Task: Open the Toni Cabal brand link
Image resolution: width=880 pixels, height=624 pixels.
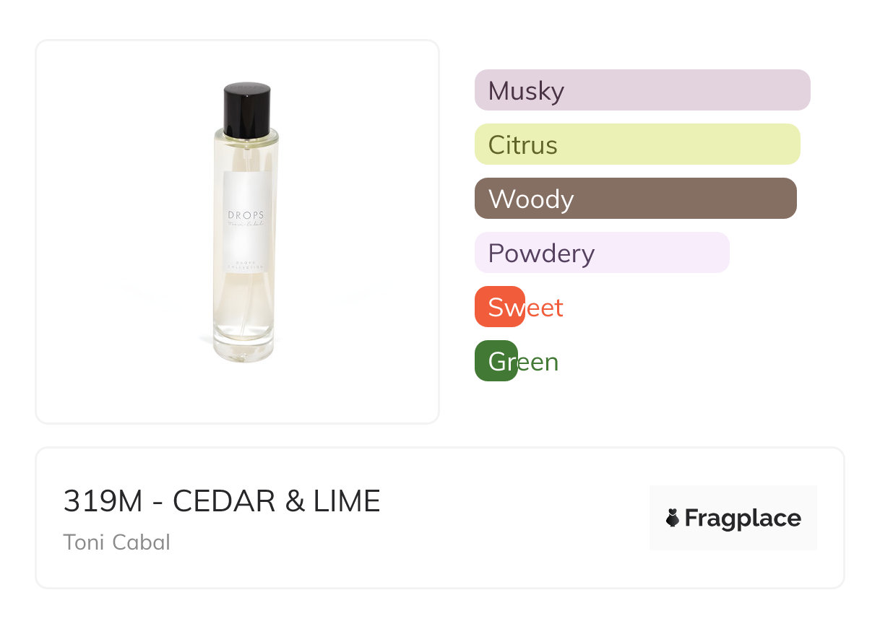Action: pyautogui.click(x=116, y=542)
